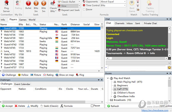Select player Guest14757
The image size is (172, 112).
[x=50, y=68]
